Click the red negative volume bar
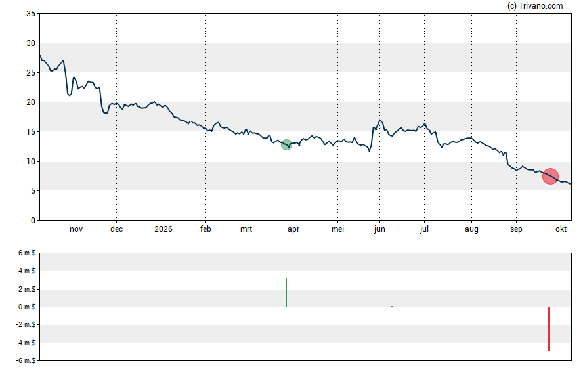 [x=549, y=329]
